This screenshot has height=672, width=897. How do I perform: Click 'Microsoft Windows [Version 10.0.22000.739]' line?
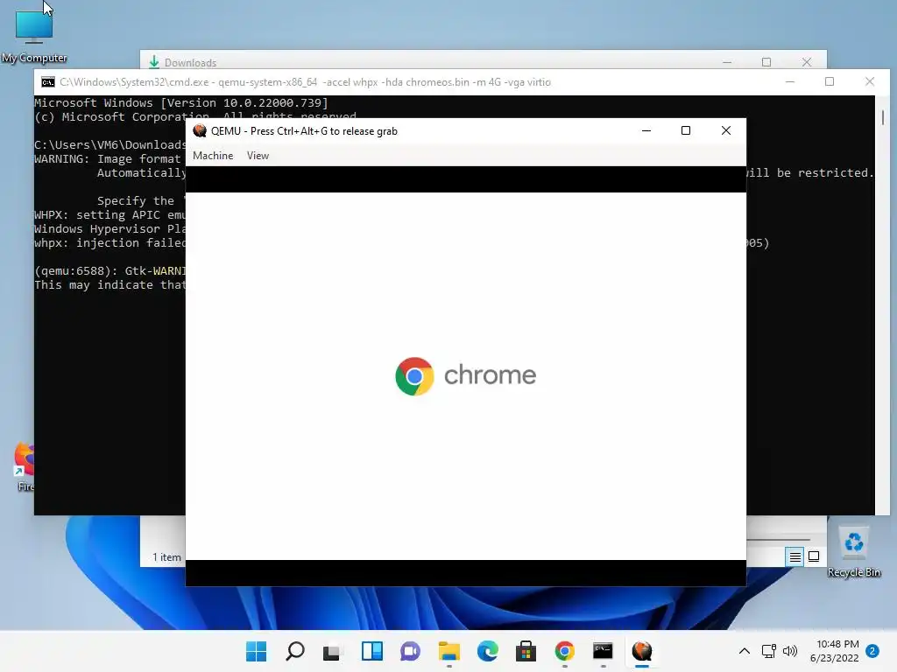point(181,103)
